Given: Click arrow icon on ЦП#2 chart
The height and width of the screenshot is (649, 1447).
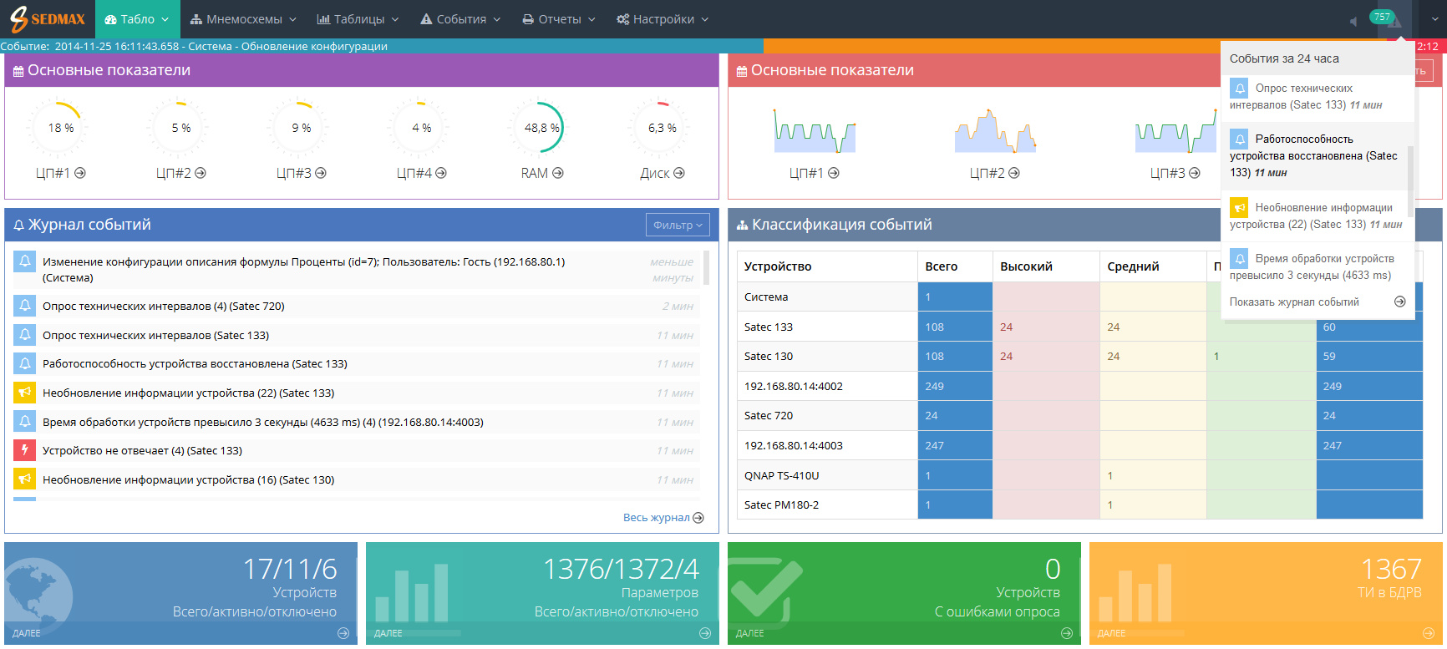Looking at the screenshot, I should (x=1014, y=173).
